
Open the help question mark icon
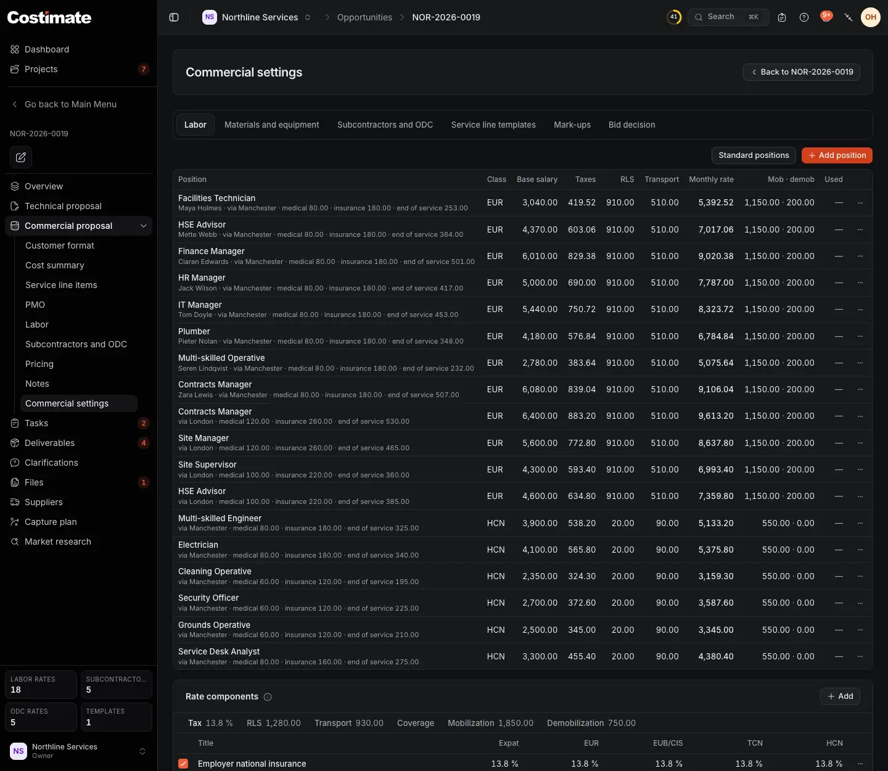[804, 17]
